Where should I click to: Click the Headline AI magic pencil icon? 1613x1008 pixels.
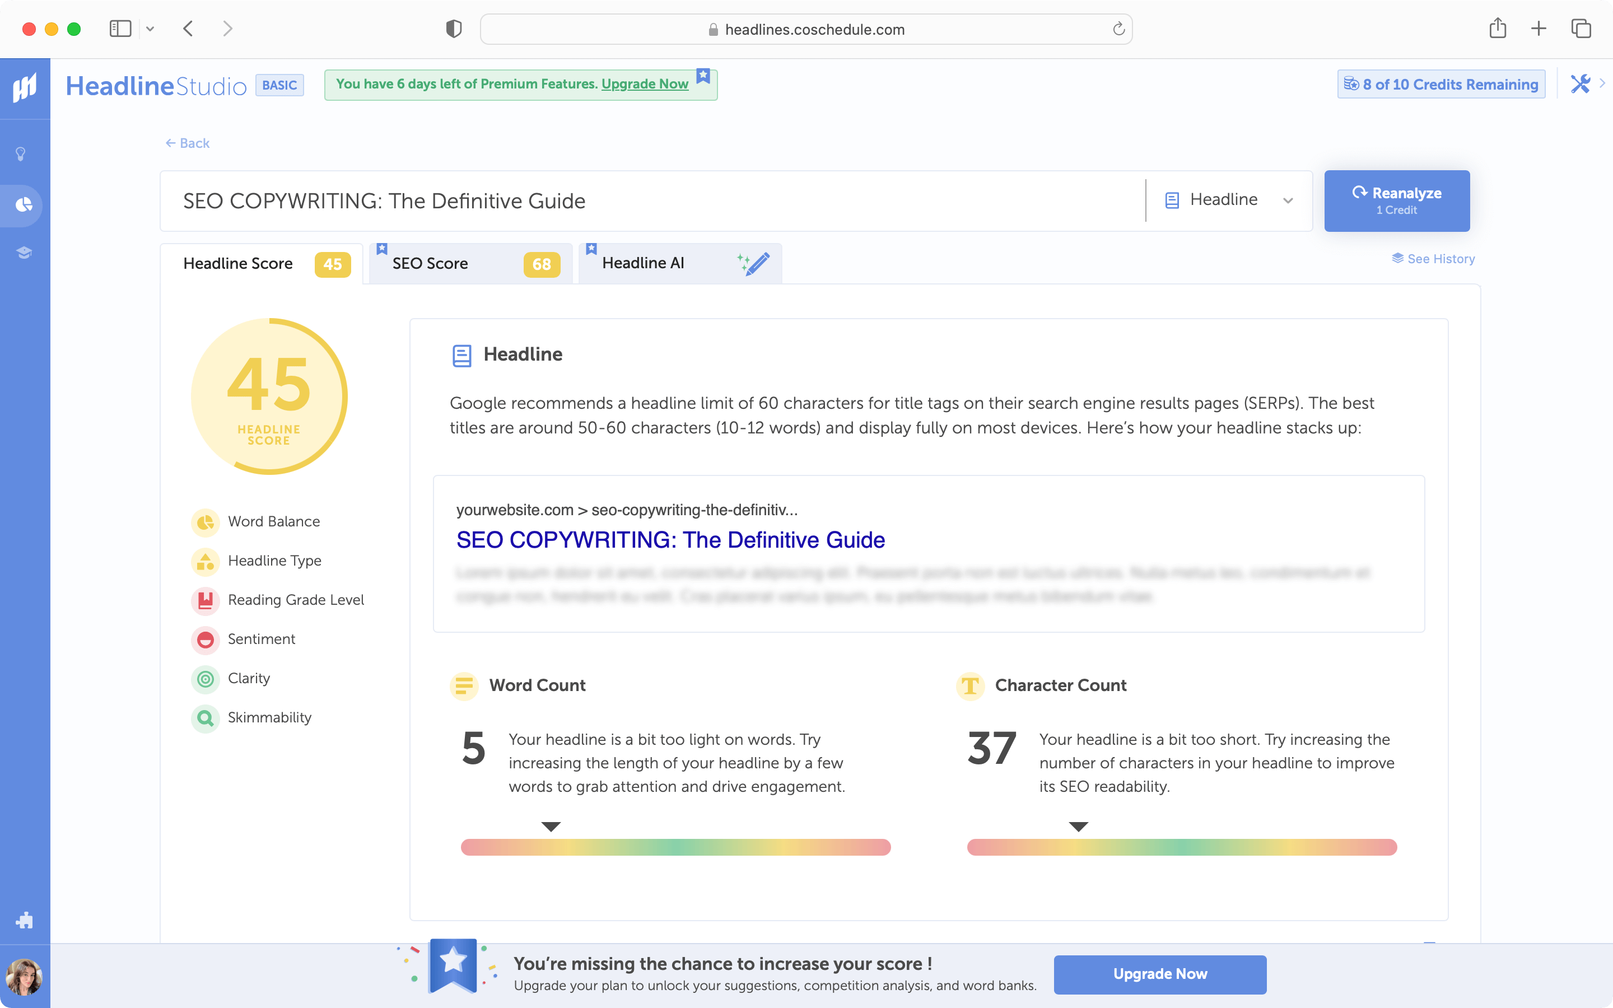754,263
